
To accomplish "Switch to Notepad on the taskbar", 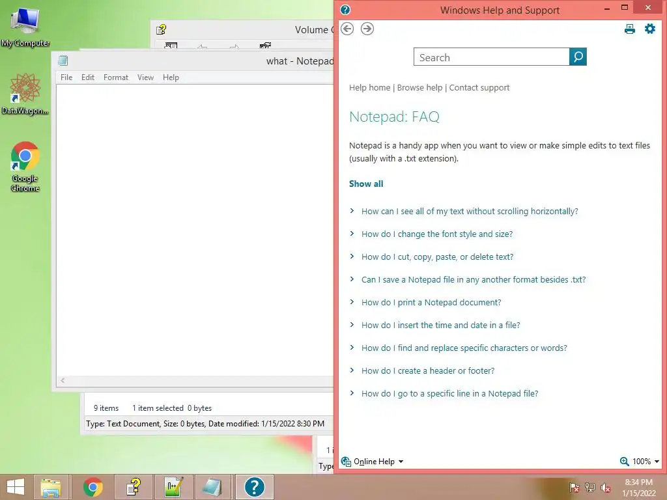I will pos(213,487).
